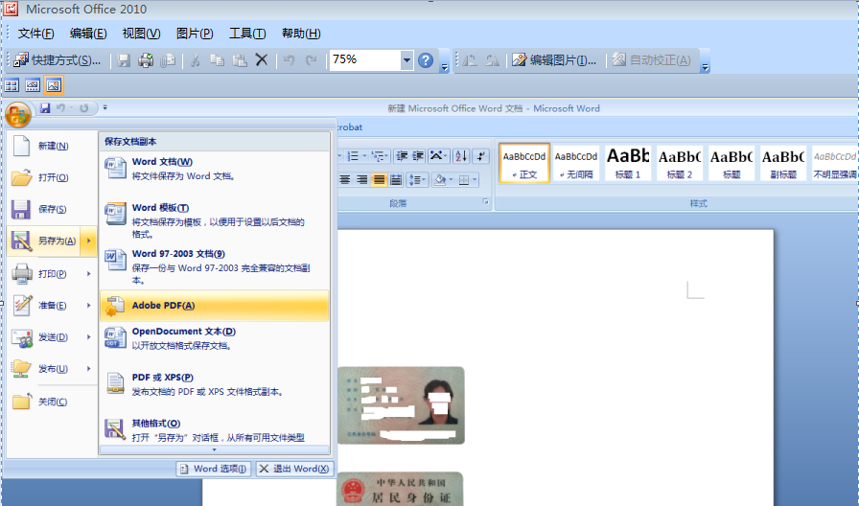859x506 pixels.
Task: Select 新建(N) in the Office menu
Action: (52, 146)
